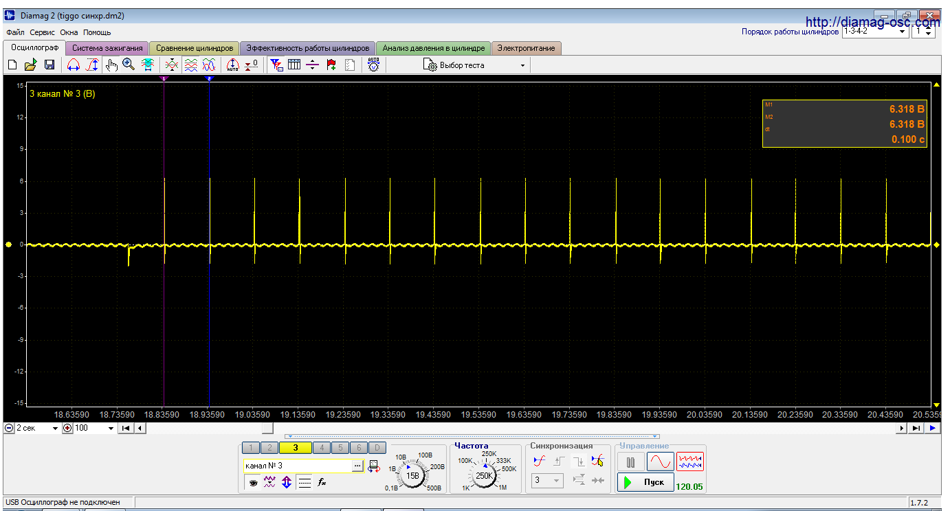Viewport: 950px width, 511px height.
Task: Open the Выбор теста dropdown
Action: click(x=474, y=65)
